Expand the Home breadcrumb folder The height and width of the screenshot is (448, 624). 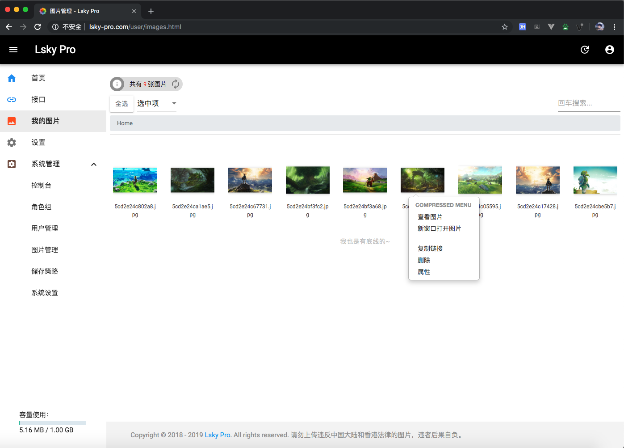[125, 123]
